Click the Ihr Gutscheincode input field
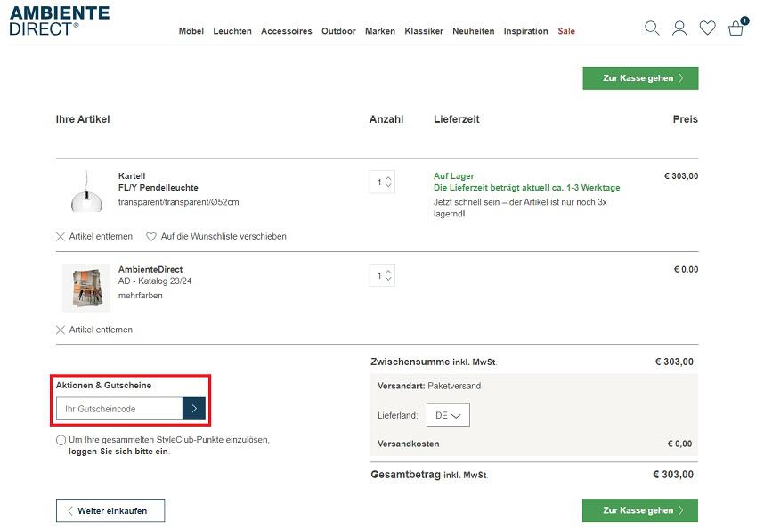764x529 pixels. 119,409
